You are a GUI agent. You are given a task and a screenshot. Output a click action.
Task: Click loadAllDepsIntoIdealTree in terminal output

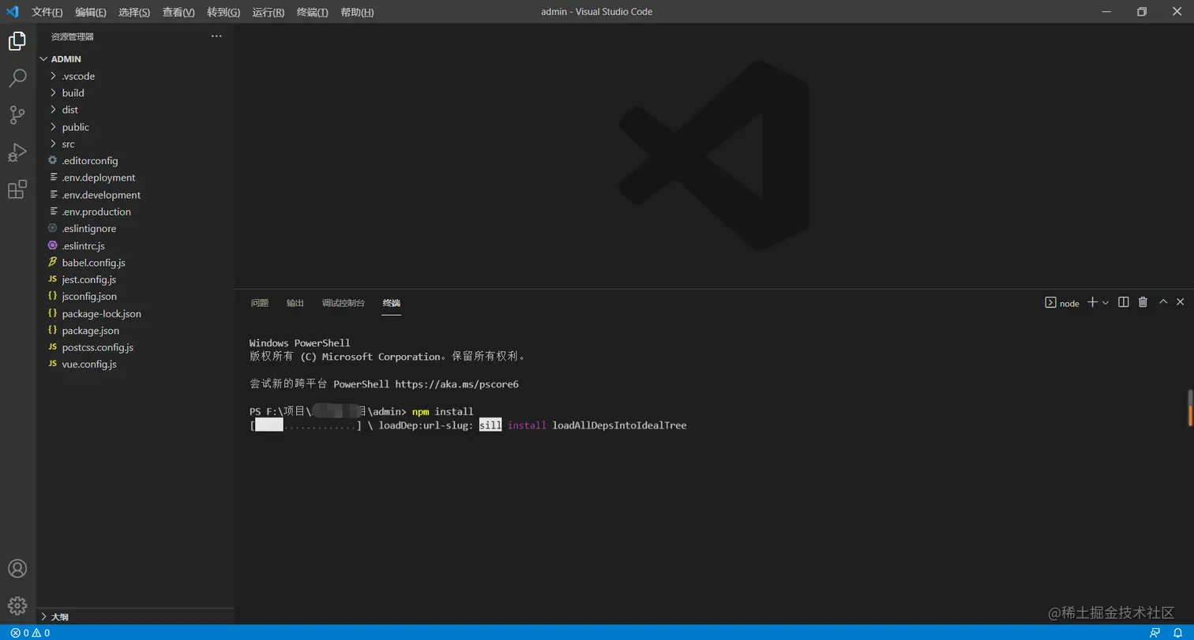pyautogui.click(x=620, y=425)
